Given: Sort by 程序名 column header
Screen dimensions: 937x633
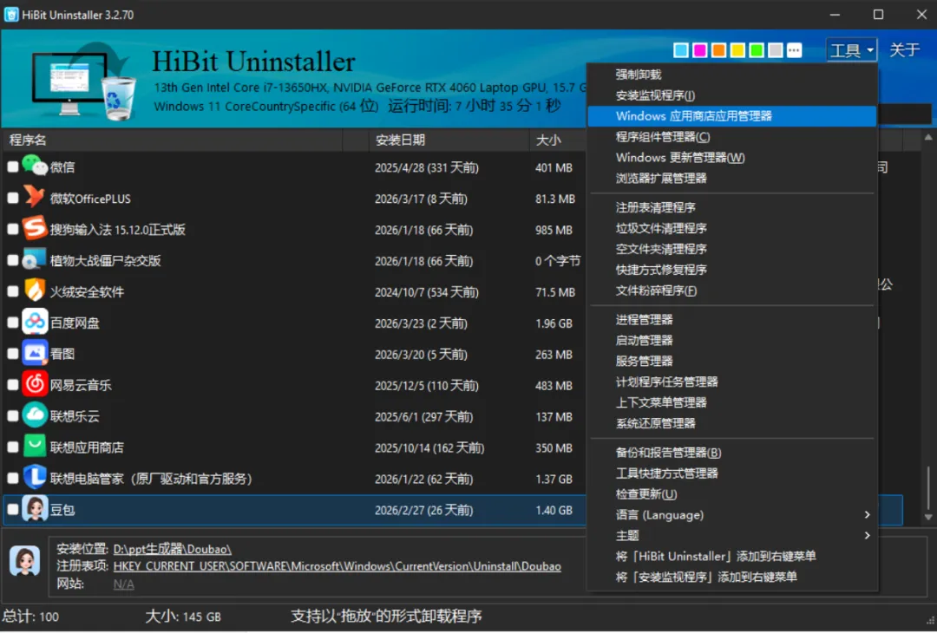Looking at the screenshot, I should pyautogui.click(x=172, y=140).
